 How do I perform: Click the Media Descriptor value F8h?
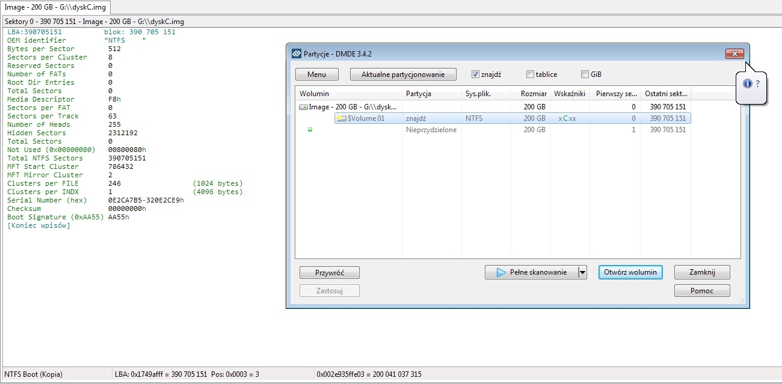(x=114, y=99)
